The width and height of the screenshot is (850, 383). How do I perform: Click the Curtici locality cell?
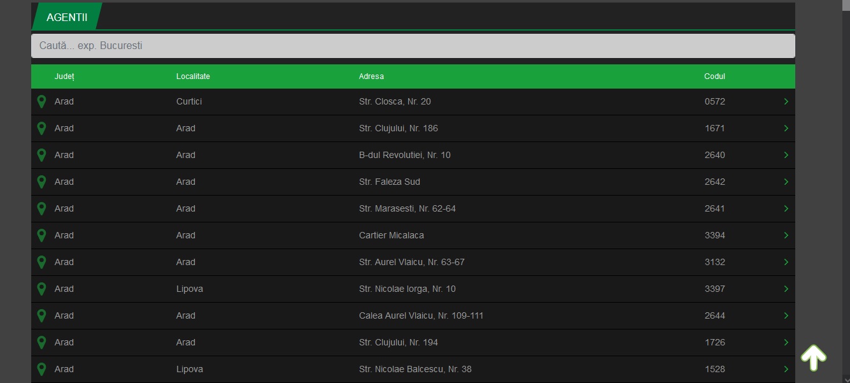pyautogui.click(x=189, y=101)
